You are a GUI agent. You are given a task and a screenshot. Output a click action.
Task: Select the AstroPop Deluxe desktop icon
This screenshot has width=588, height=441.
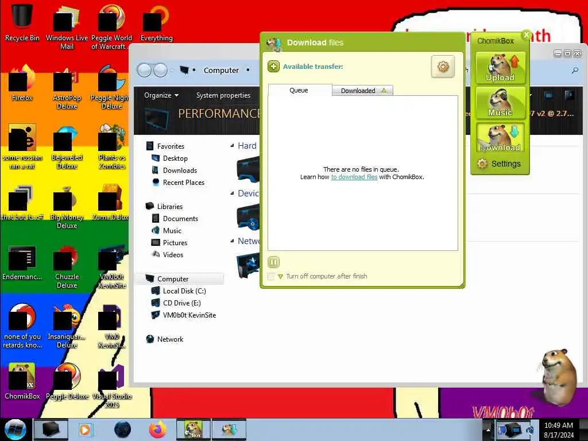(67, 87)
